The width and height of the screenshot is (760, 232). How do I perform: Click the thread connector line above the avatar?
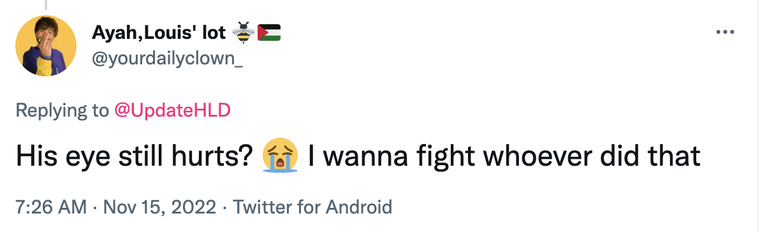[x=46, y=5]
